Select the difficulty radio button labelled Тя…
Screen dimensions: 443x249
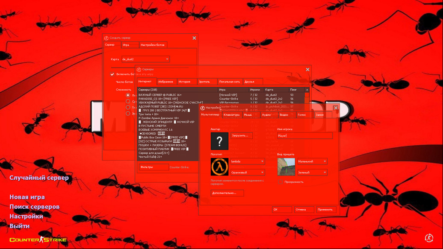[128, 107]
